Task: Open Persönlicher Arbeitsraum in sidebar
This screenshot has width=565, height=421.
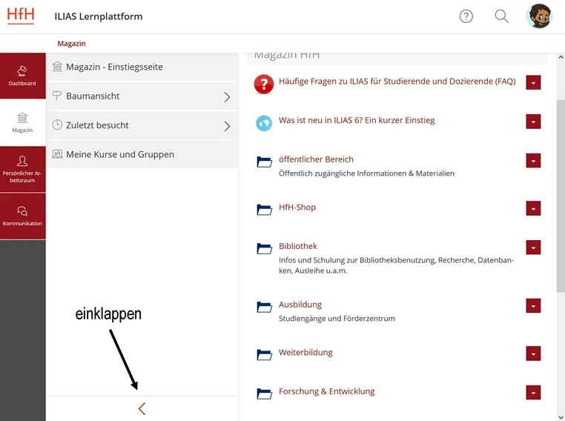Action: click(22, 169)
